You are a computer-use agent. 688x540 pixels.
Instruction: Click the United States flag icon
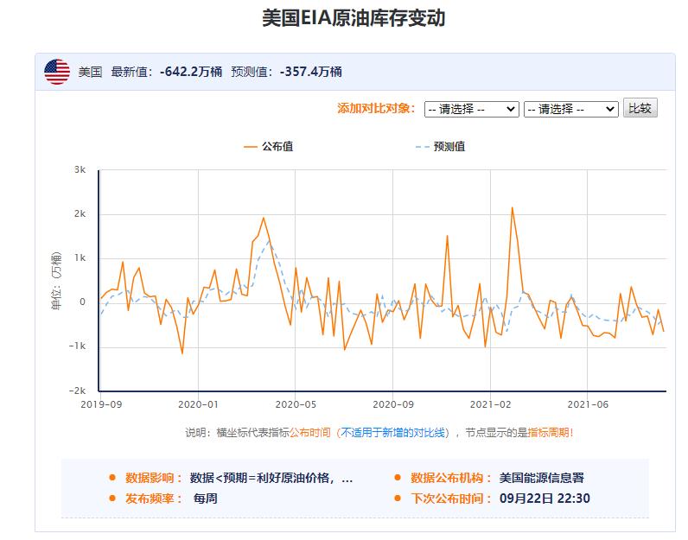pos(57,72)
